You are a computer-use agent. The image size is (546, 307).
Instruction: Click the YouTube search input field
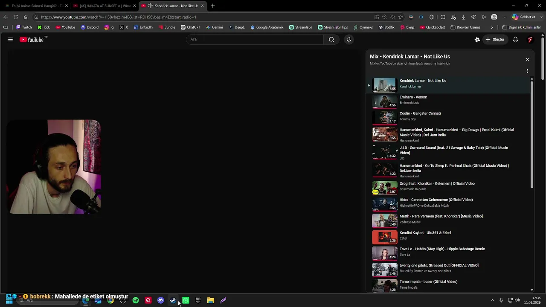tap(255, 40)
